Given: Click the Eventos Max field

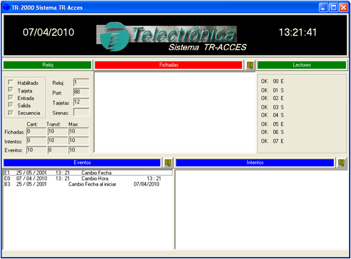Looking at the screenshot, I should point(79,150).
